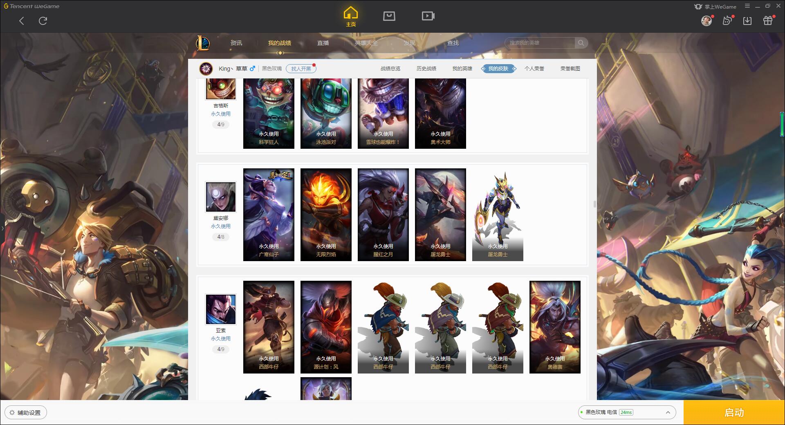Image resolution: width=785 pixels, height=425 pixels.
Task: Refresh the page with the reload icon
Action: [x=43, y=21]
